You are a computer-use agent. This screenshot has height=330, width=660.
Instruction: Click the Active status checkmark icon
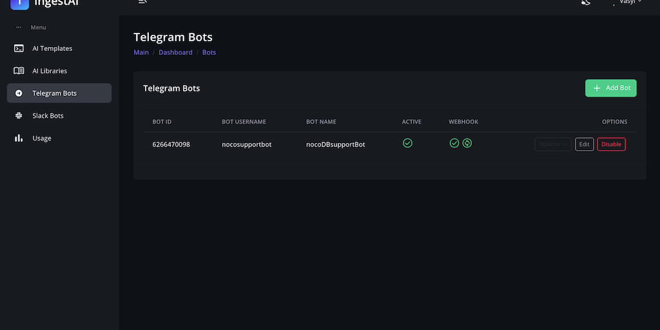click(x=407, y=143)
